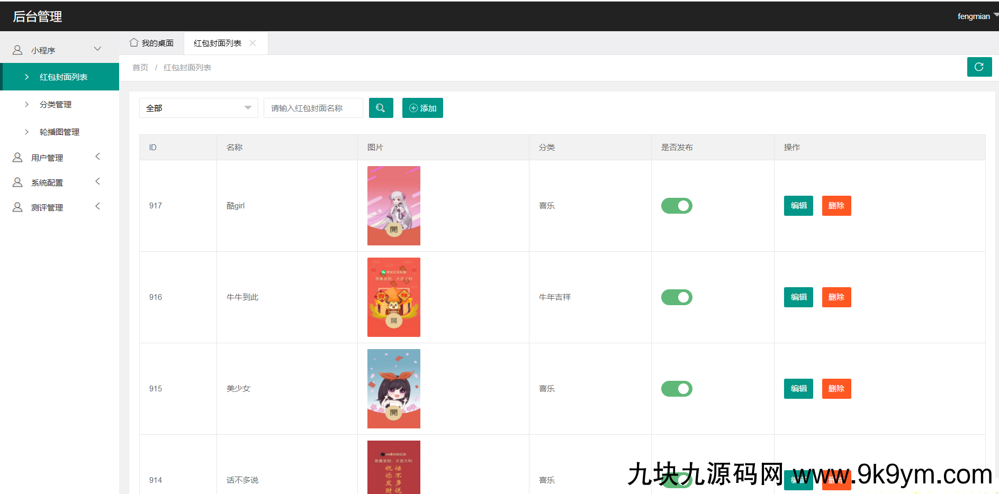Toggle publish switch for 酷girl row
Screen dimensions: 999x494
(677, 206)
